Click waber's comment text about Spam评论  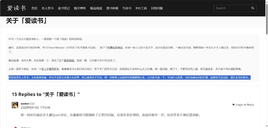pos(110,115)
